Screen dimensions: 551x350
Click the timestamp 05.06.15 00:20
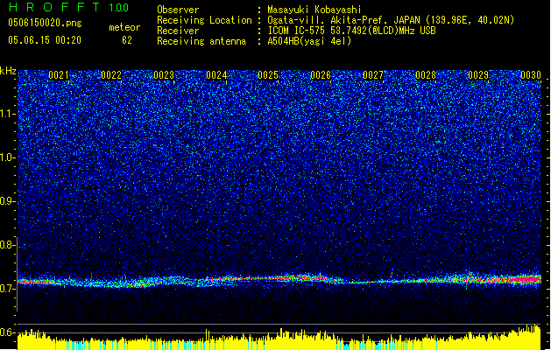(45, 40)
